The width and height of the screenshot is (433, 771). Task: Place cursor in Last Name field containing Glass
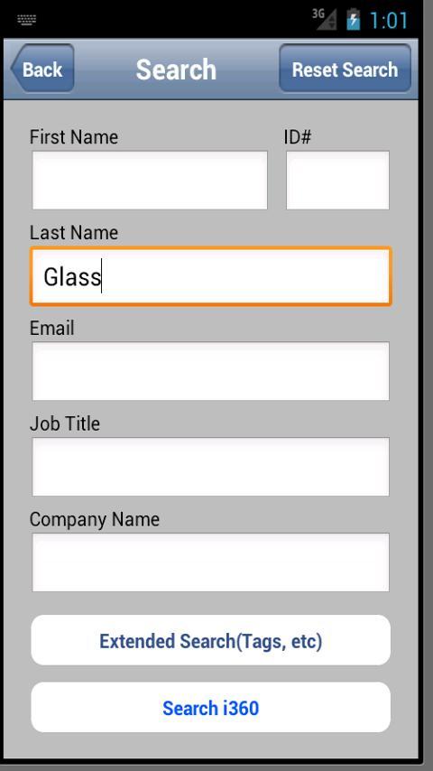pos(211,276)
